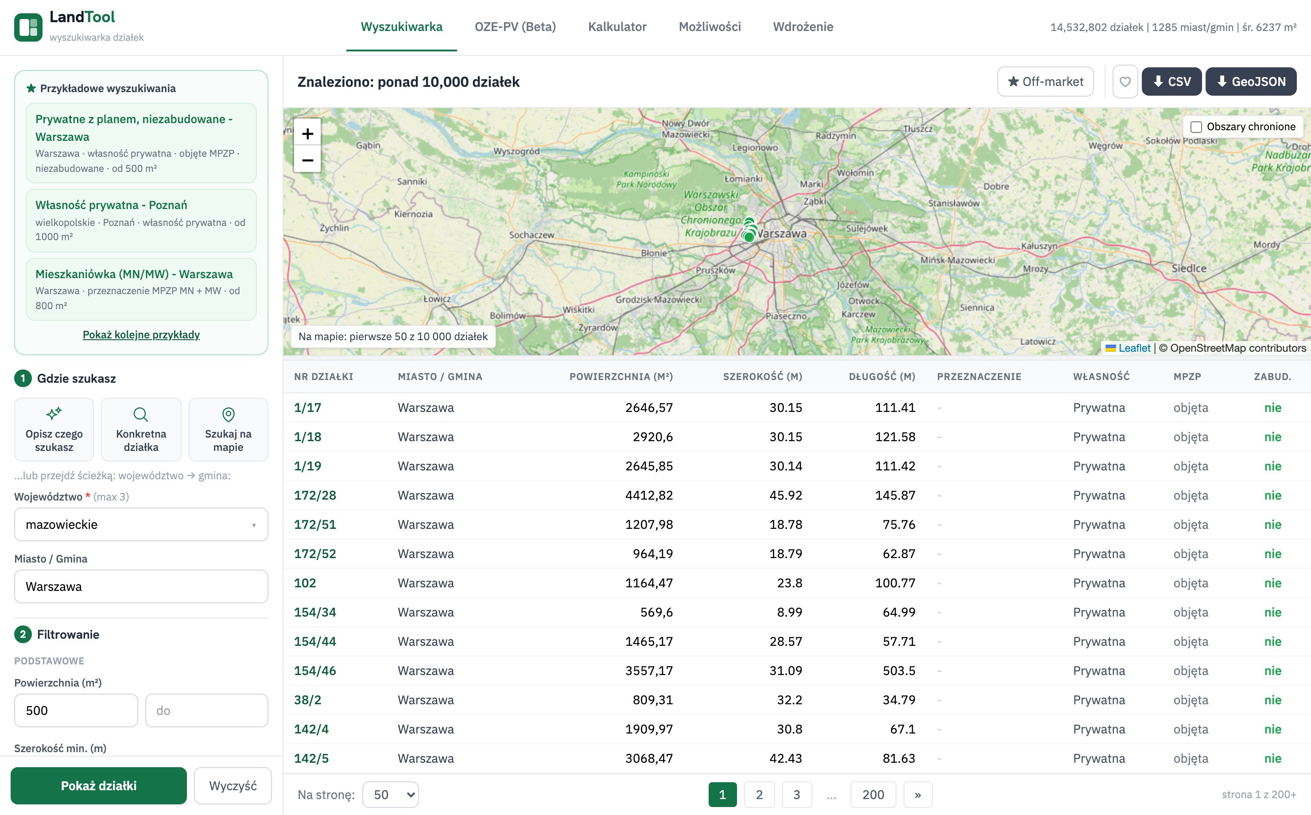Click the DŁUGOŚĆ (M) column header
The height and width of the screenshot is (815, 1311).
[x=882, y=376]
